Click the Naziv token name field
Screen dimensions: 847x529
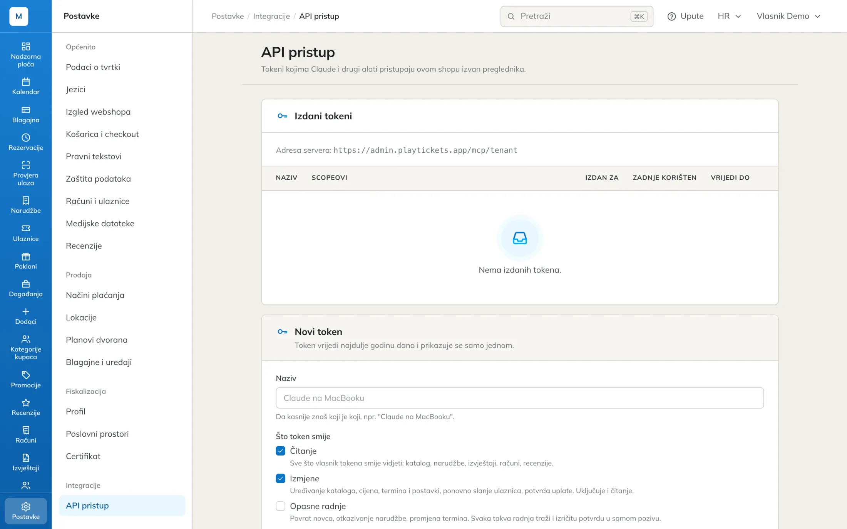pos(520,398)
